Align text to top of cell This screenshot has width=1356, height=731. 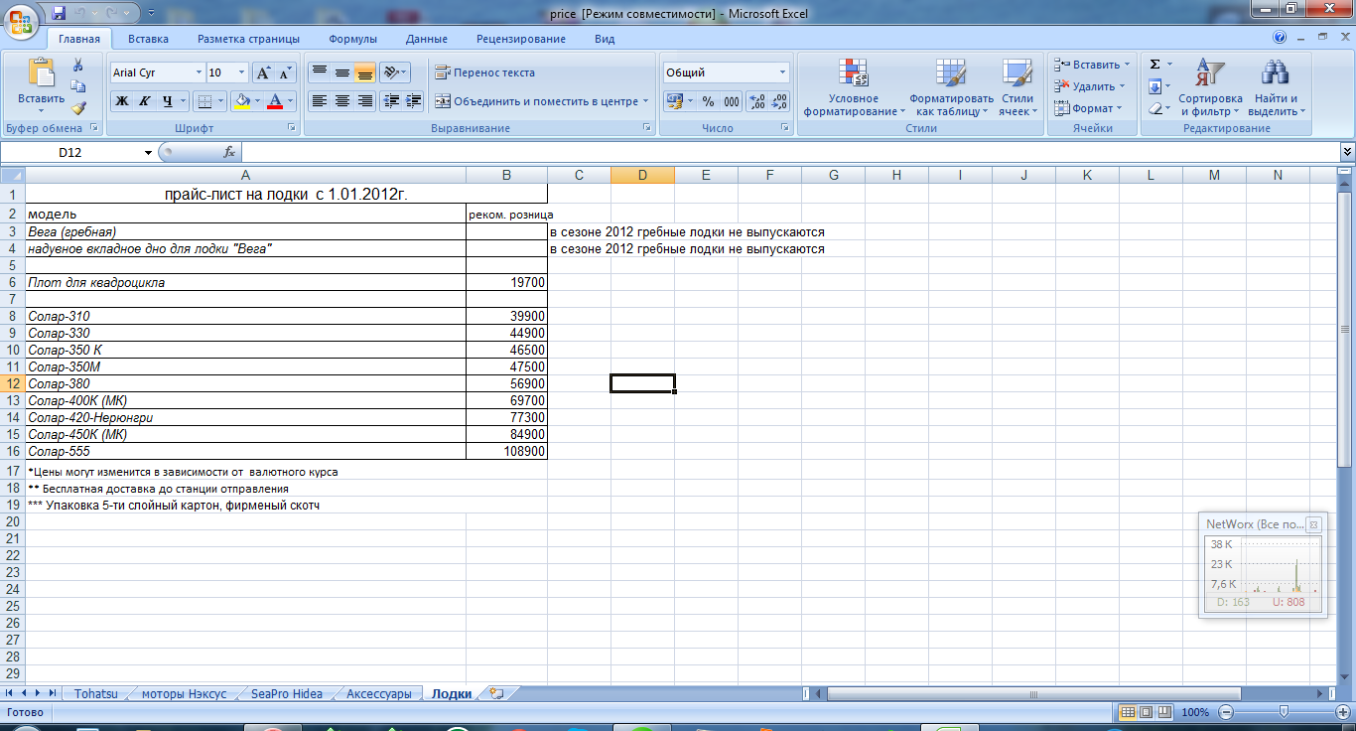click(320, 73)
